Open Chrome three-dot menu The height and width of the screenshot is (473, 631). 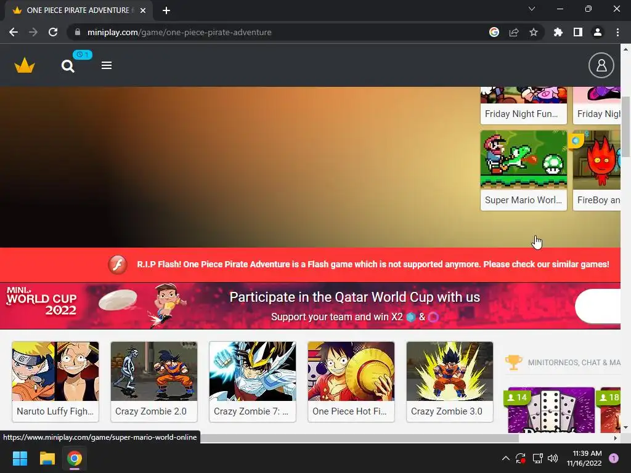pyautogui.click(x=617, y=32)
